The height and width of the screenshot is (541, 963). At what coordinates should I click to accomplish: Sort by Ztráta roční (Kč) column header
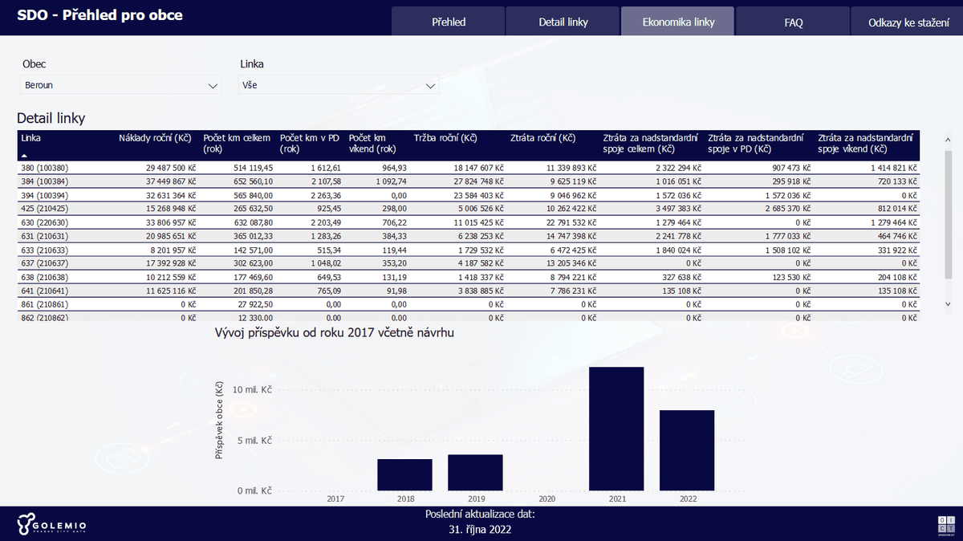point(542,139)
